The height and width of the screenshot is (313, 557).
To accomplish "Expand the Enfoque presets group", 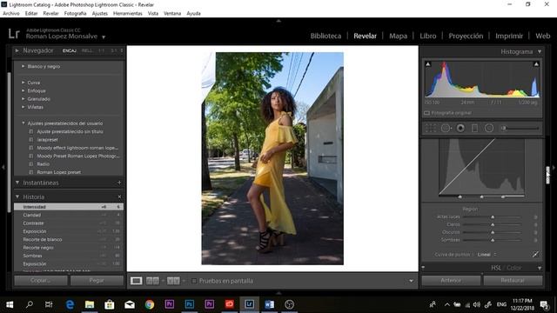I will pyautogui.click(x=23, y=90).
